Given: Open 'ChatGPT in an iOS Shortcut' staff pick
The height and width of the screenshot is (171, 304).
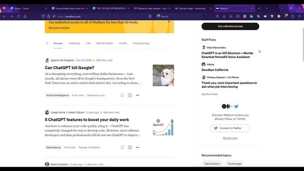Looking at the screenshot, I should pyautogui.click(x=227, y=55).
